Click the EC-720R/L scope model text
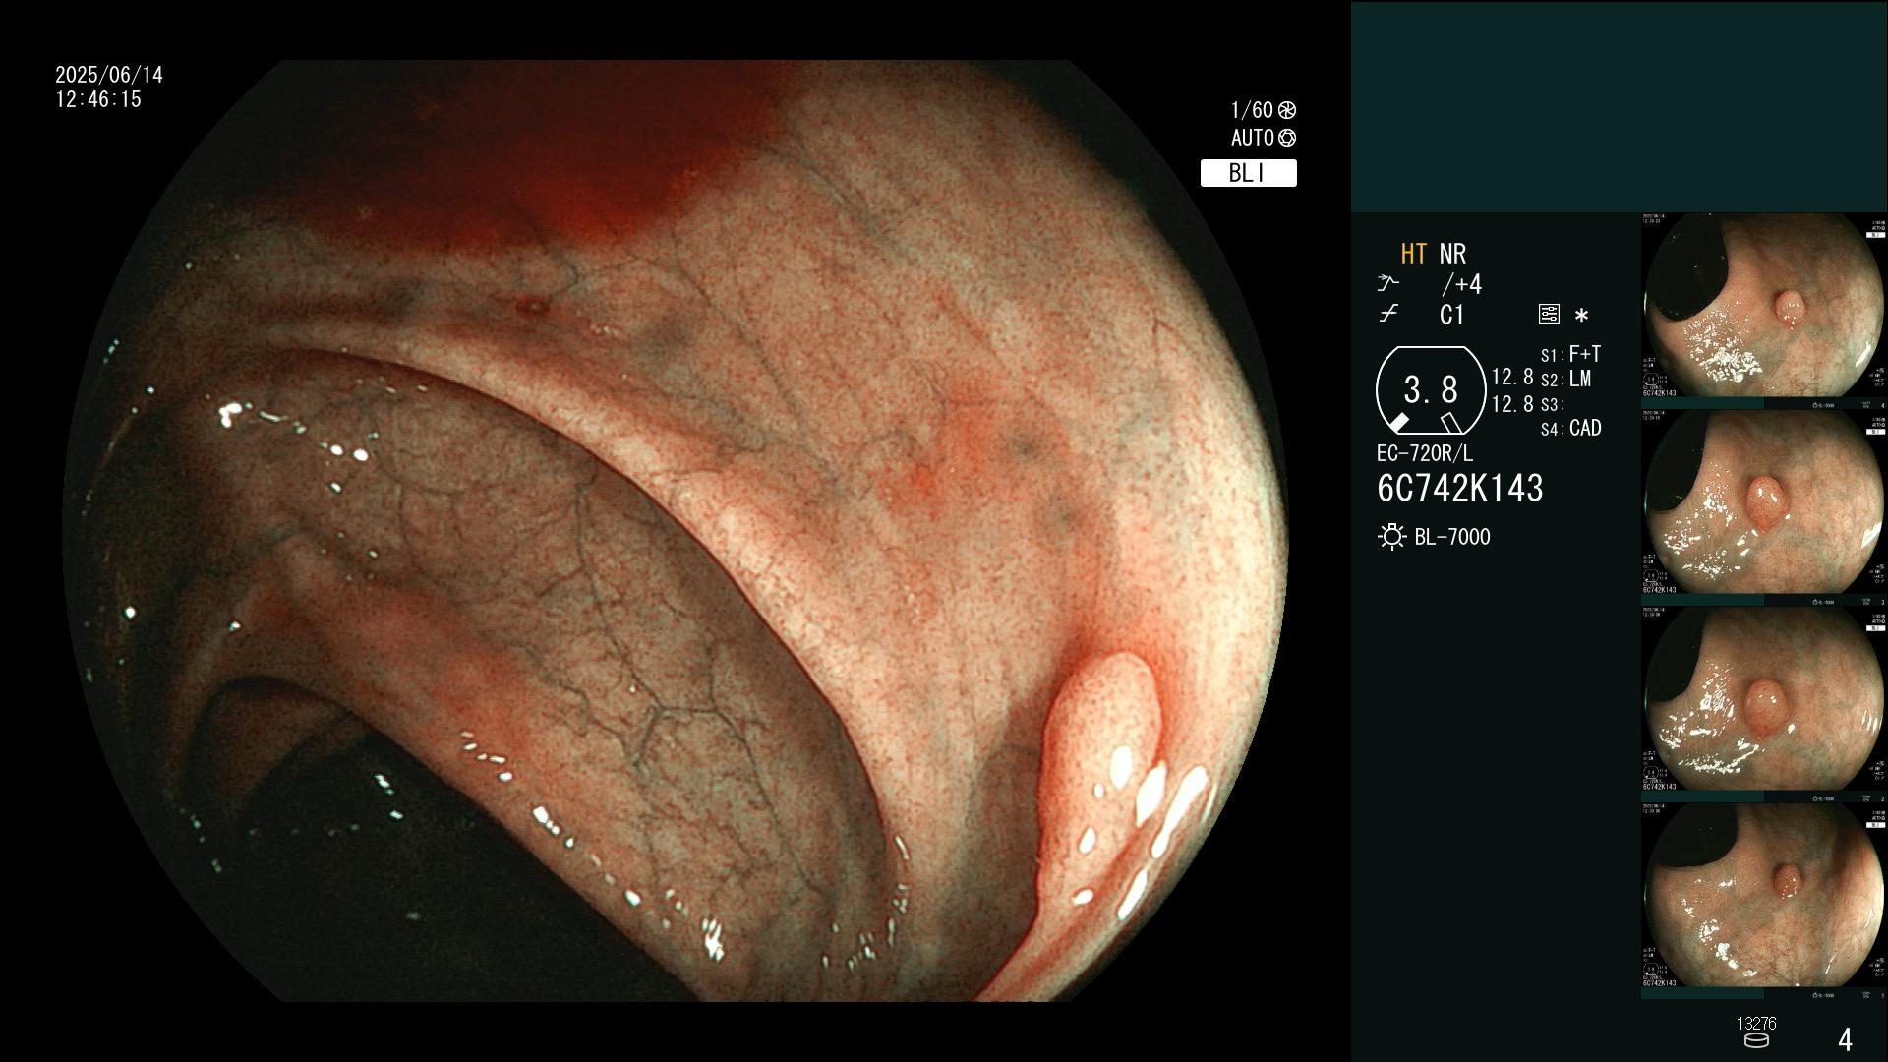The height and width of the screenshot is (1062, 1888). tap(1425, 453)
